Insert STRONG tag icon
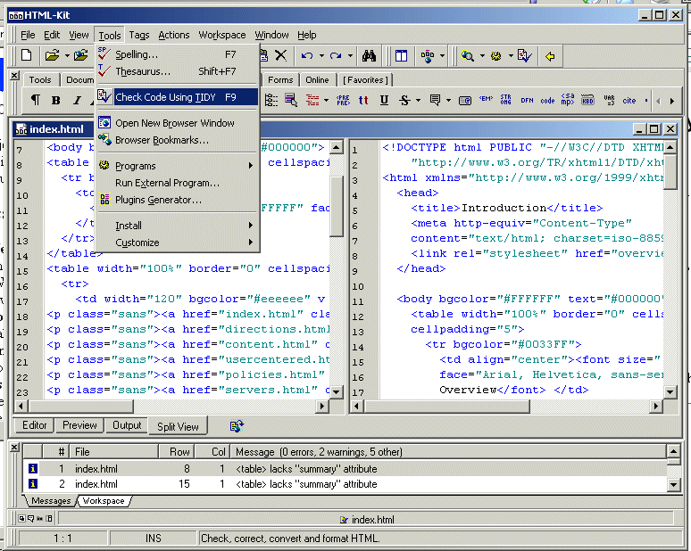 (x=506, y=100)
